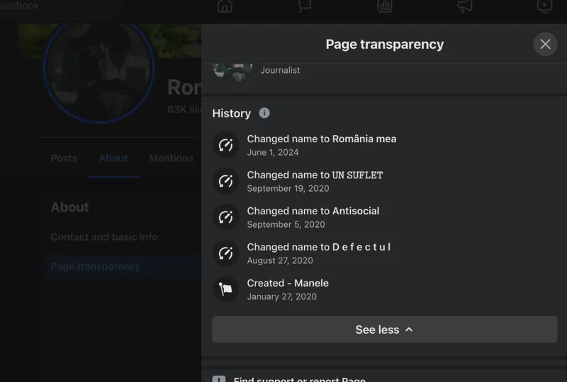Open Contact and basic info section
The image size is (567, 382).
click(104, 237)
